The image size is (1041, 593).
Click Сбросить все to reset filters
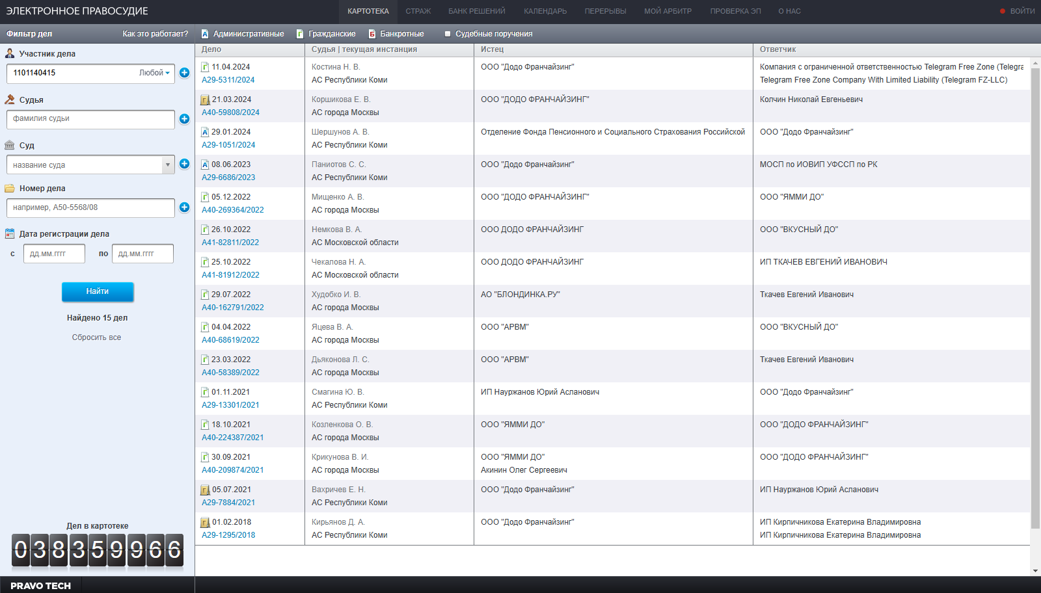(x=96, y=337)
